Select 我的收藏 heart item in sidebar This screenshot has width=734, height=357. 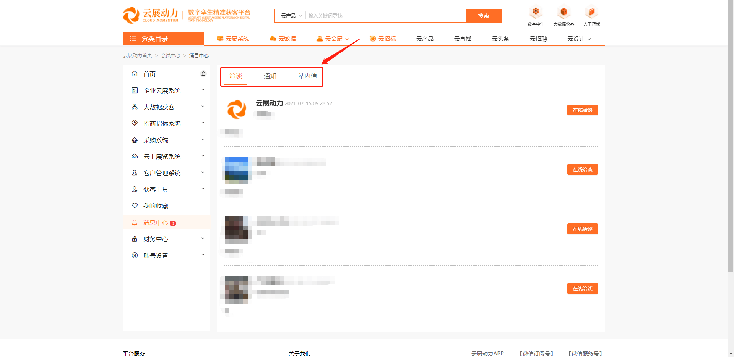pos(156,206)
